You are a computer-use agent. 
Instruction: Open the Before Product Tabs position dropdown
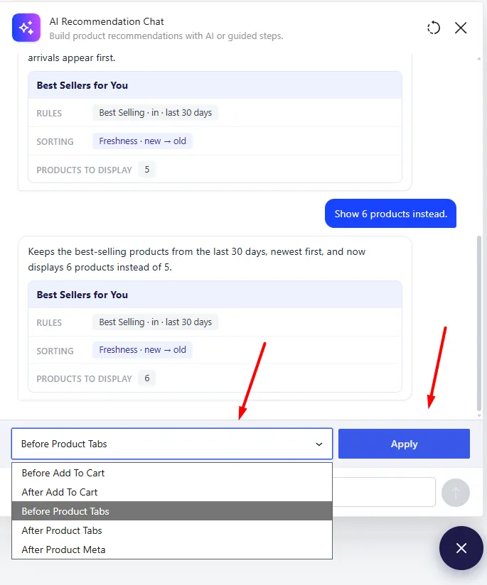172,444
